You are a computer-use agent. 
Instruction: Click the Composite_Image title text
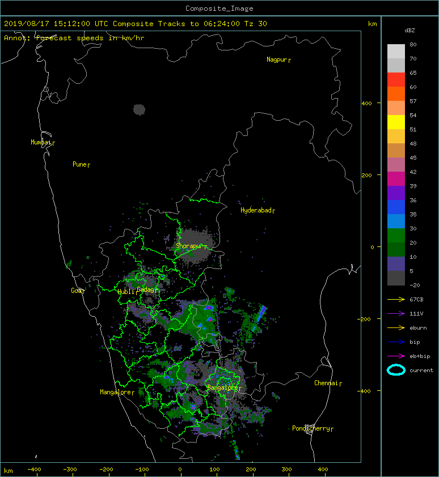tap(220, 8)
